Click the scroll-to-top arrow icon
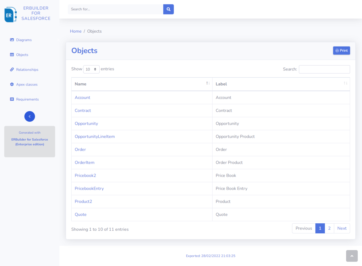362x266 pixels. click(x=352, y=256)
